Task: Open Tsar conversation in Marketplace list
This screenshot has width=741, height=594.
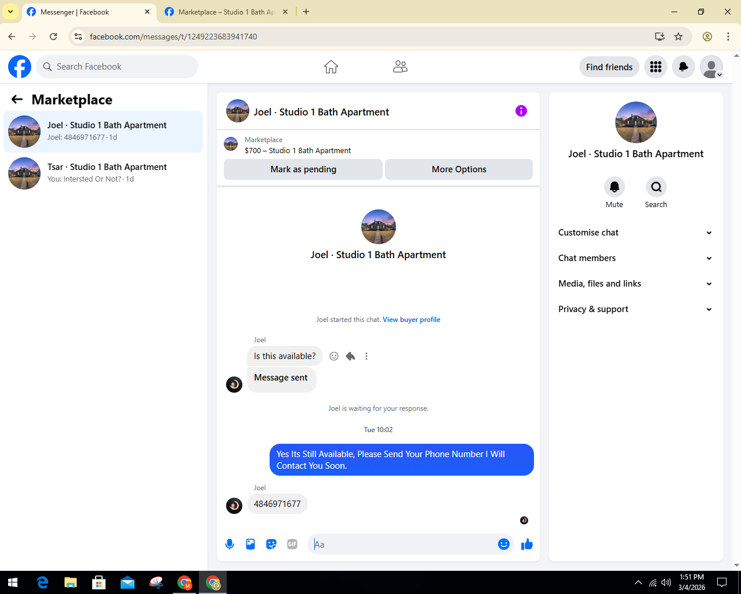Action: pos(103,173)
